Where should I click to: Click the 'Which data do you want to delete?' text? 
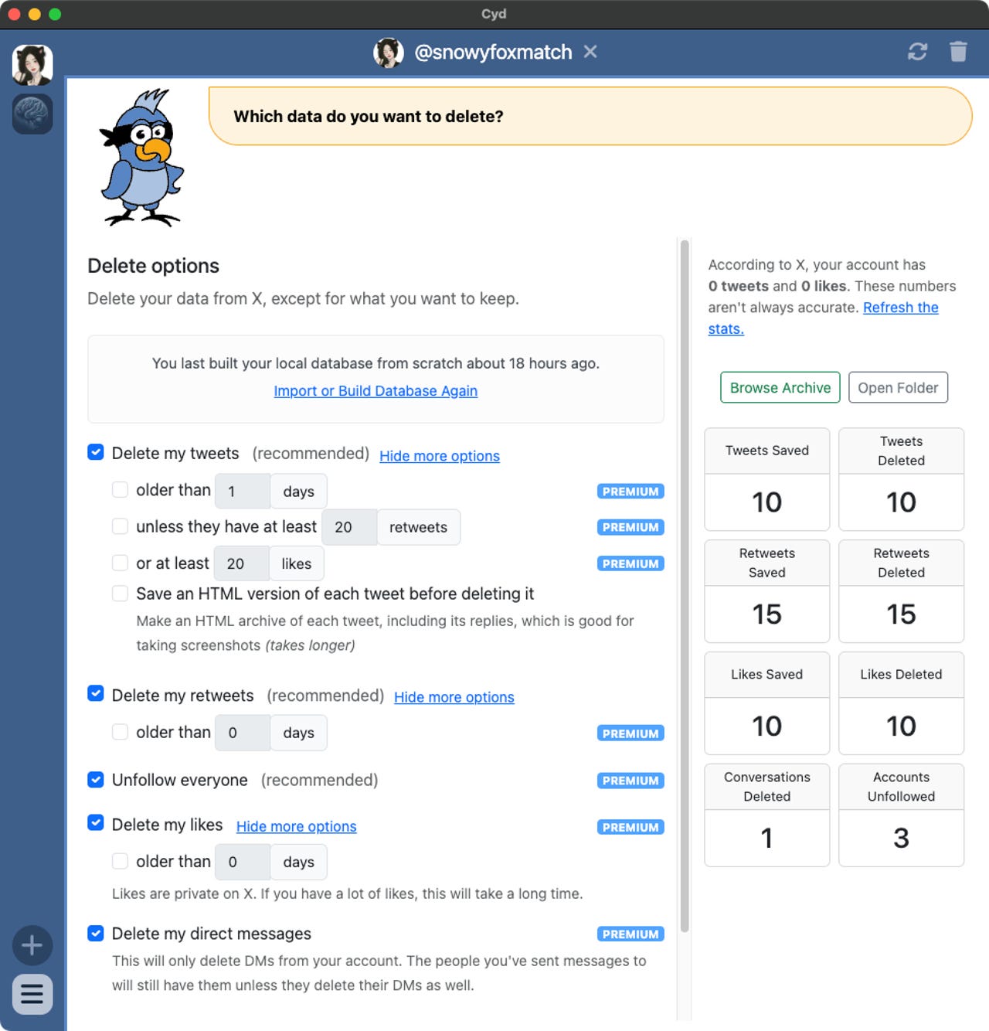pyautogui.click(x=369, y=116)
